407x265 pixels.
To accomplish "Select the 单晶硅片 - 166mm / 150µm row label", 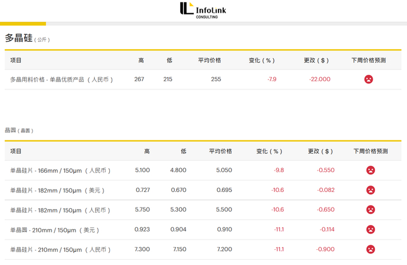I will [x=60, y=170].
